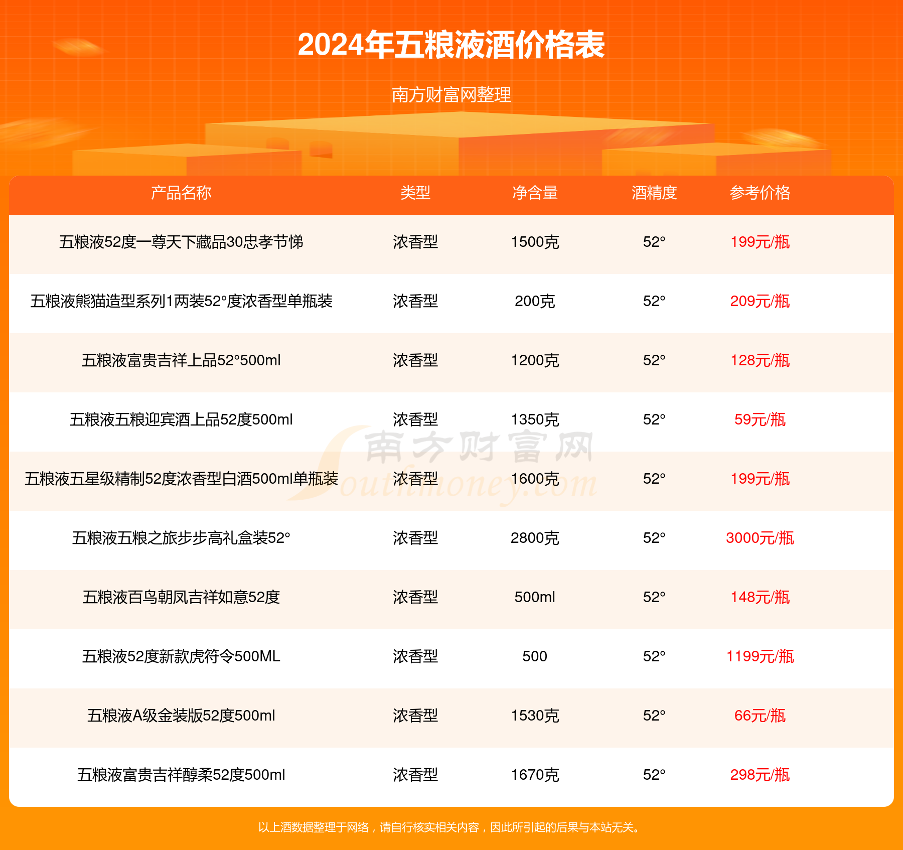Click net content 2800克

tap(535, 538)
